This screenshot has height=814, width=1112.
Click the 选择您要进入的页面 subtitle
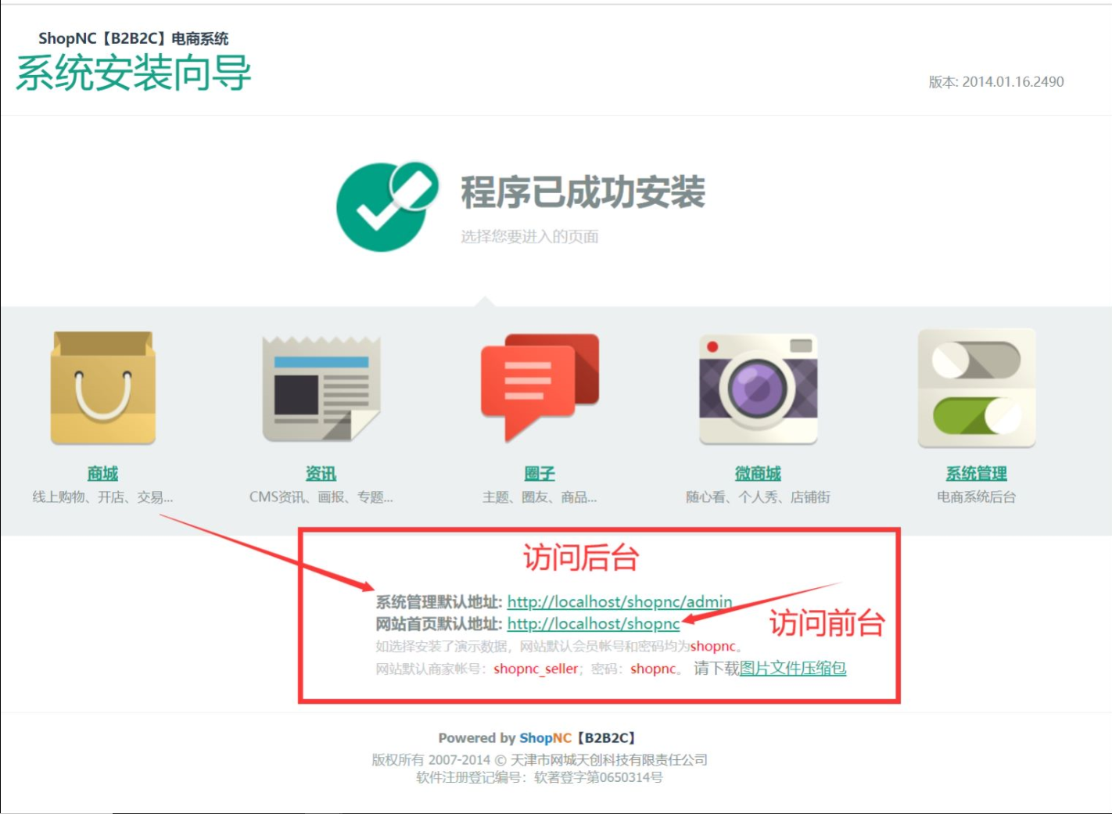pyautogui.click(x=529, y=236)
